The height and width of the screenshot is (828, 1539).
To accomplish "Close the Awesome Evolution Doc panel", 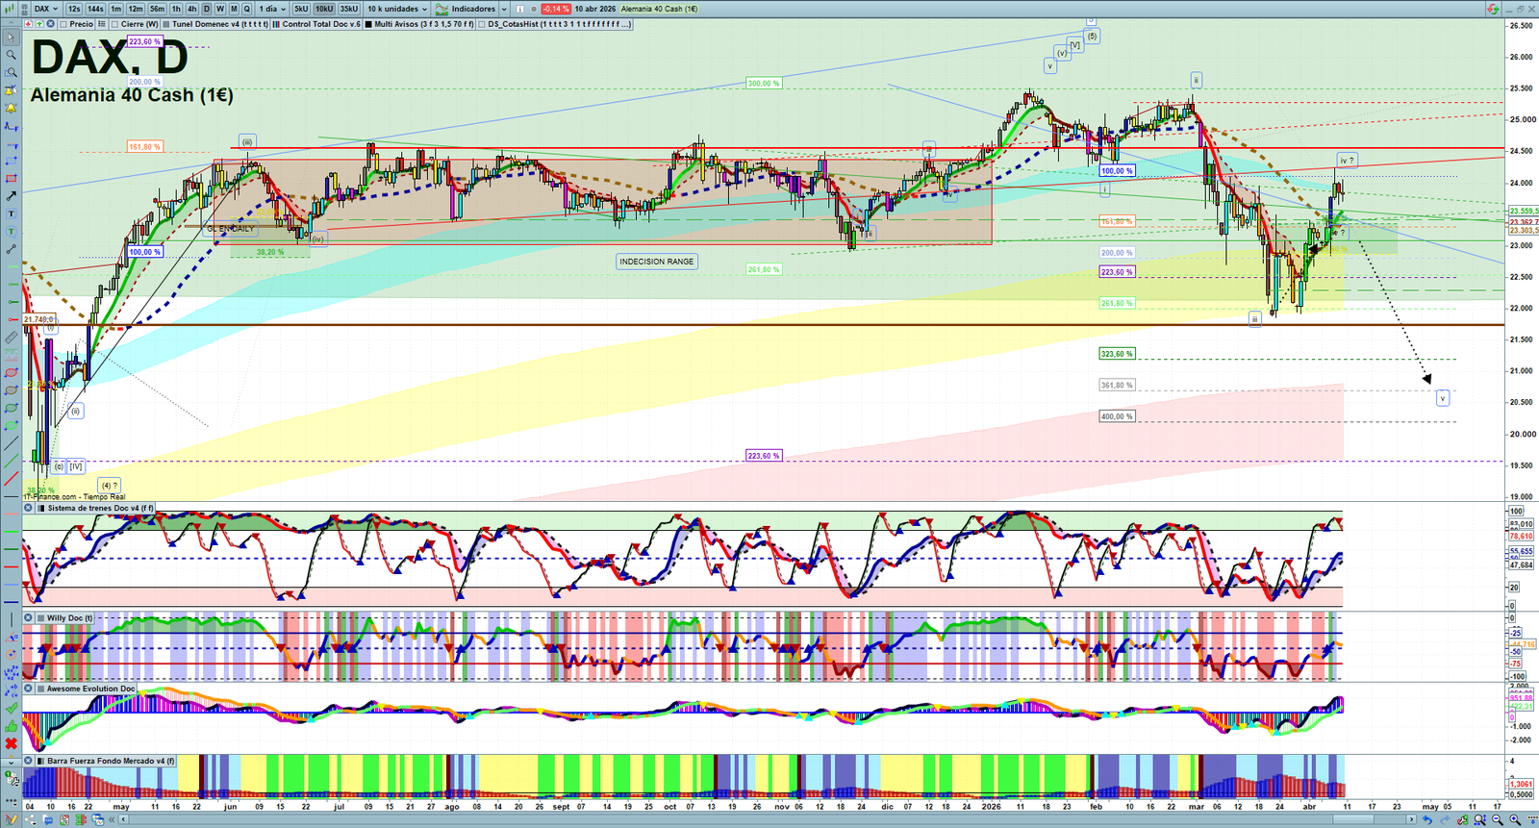I will tap(28, 689).
